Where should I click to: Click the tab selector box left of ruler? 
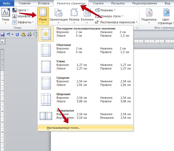tap(2, 41)
